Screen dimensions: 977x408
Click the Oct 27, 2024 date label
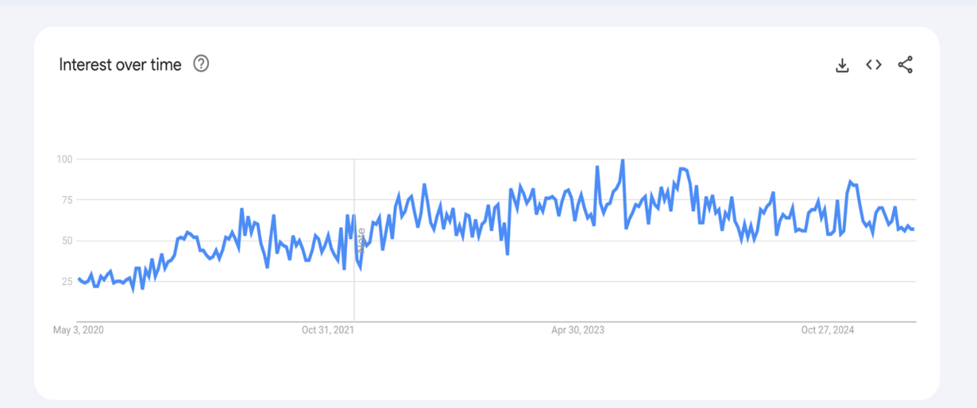click(828, 330)
